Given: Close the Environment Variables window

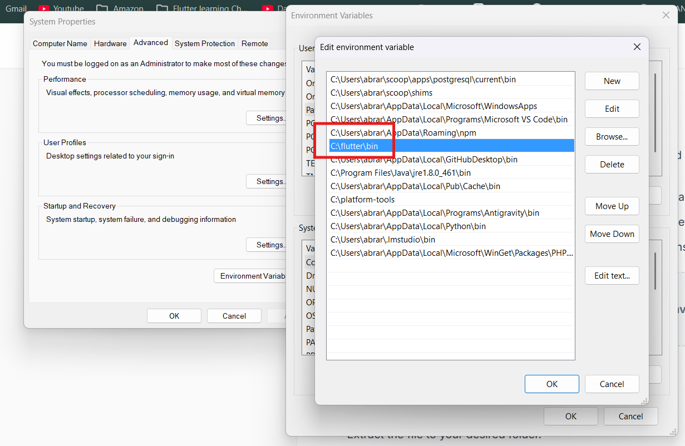Looking at the screenshot, I should click(x=666, y=16).
